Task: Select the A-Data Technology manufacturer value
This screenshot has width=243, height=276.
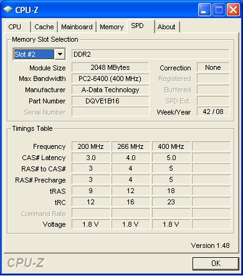Action: (x=110, y=90)
